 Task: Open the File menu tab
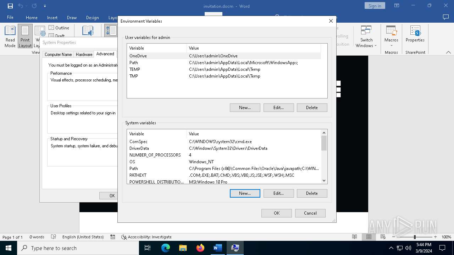click(10, 17)
